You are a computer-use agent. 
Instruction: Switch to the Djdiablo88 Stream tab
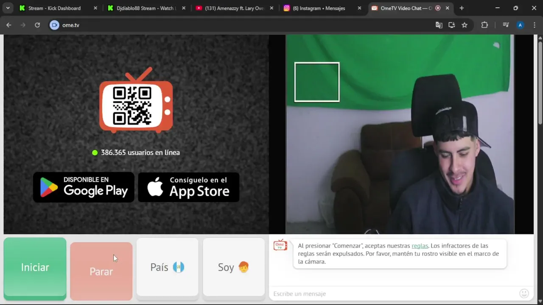(145, 8)
